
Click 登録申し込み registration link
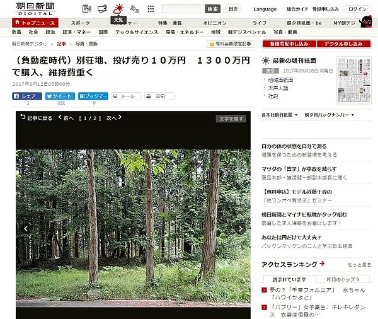pos(326,9)
